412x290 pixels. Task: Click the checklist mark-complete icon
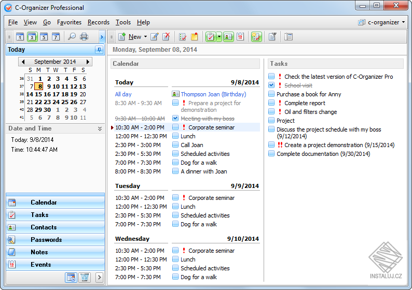[183, 37]
